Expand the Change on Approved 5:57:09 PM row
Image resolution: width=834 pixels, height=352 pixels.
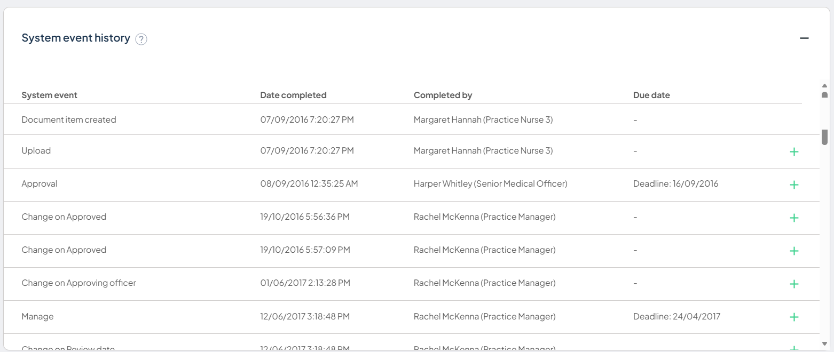tap(794, 251)
